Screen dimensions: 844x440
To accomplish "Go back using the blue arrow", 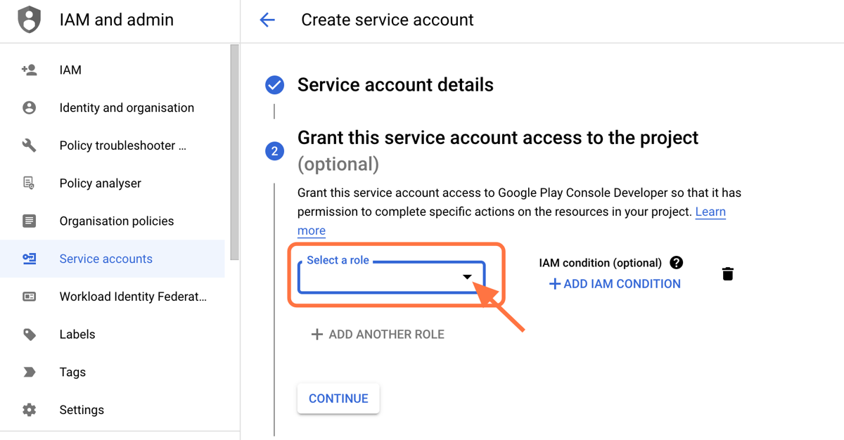I will pos(267,20).
